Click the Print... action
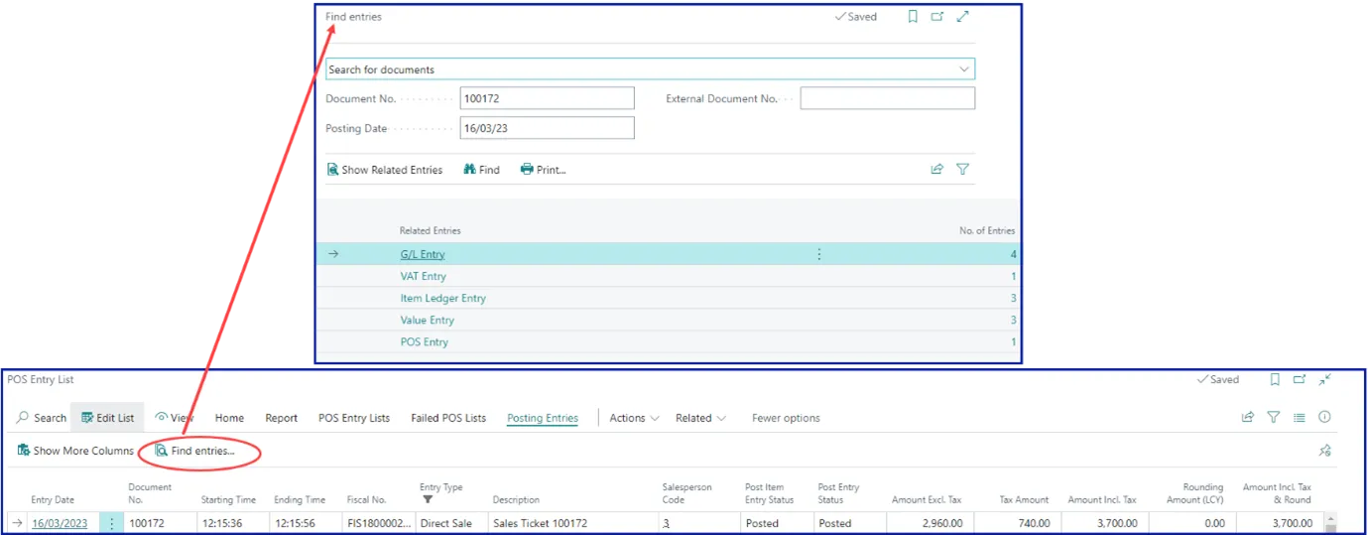Viewport: 1368px width, 535px height. point(544,170)
